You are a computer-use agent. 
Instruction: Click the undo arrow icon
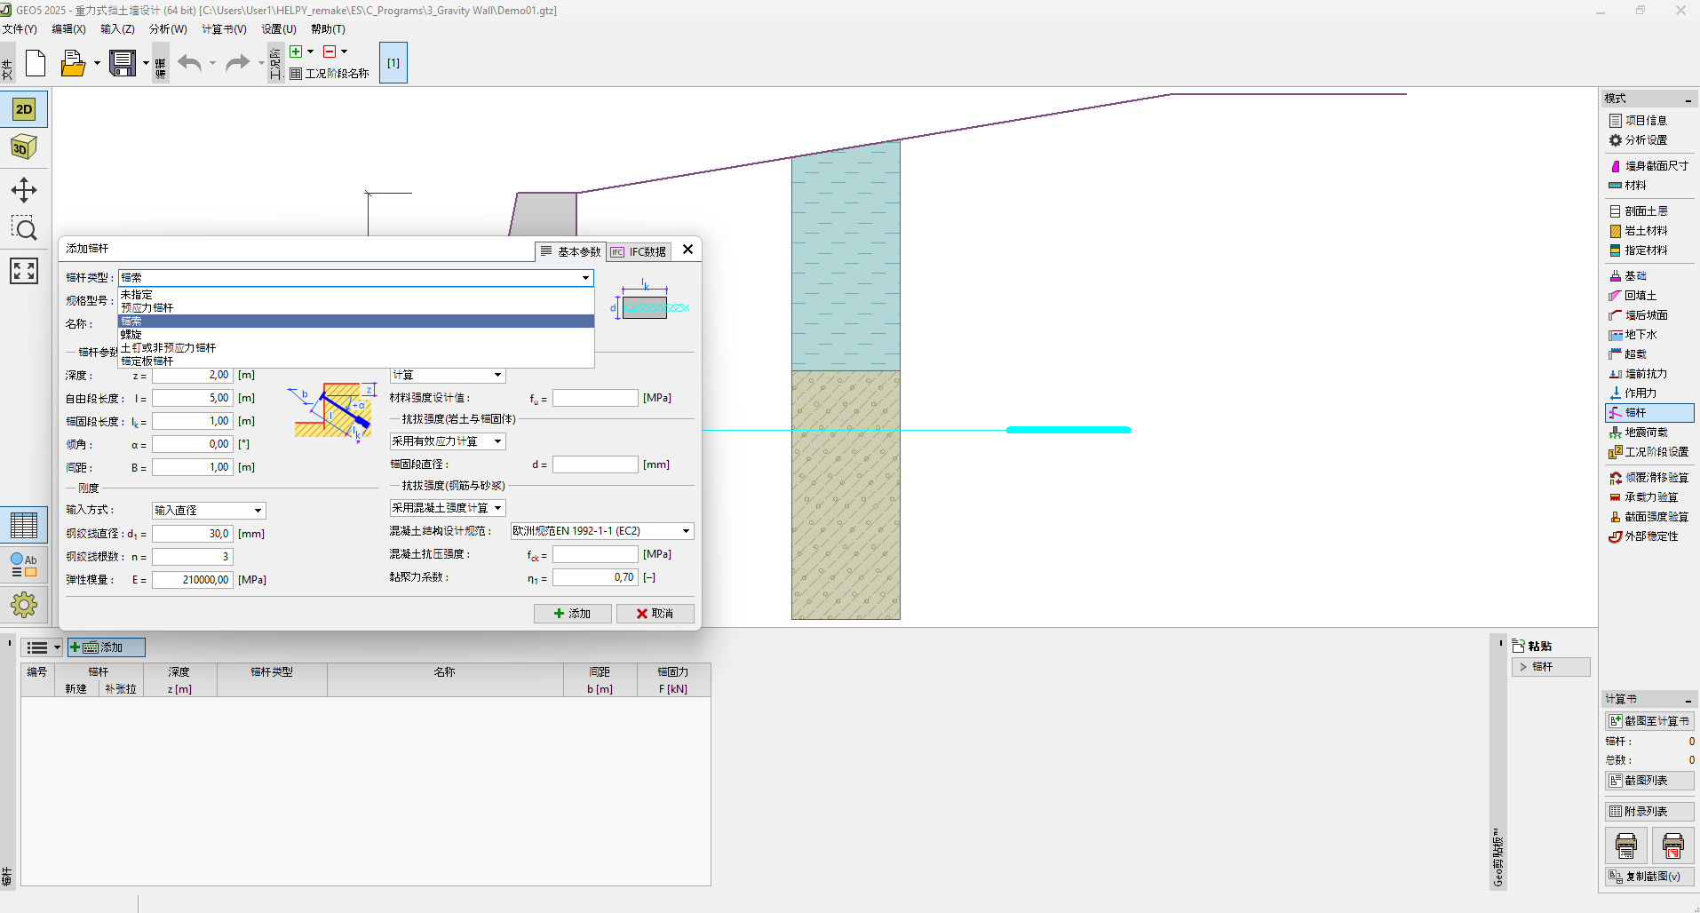tap(189, 63)
